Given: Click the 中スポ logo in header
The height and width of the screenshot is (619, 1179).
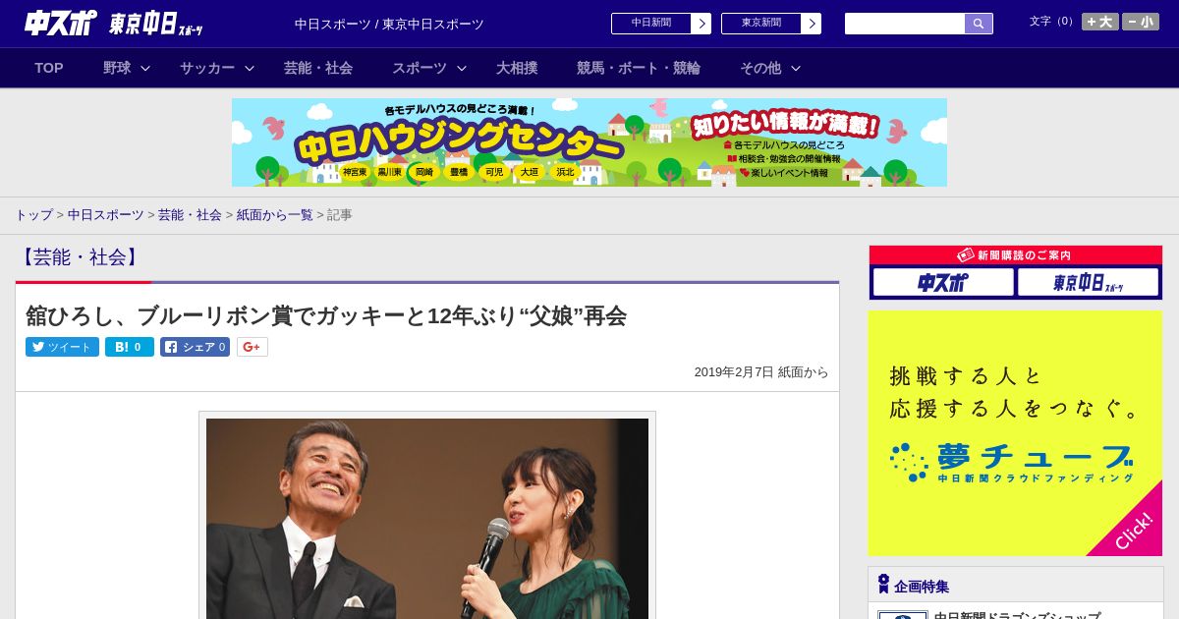Looking at the screenshot, I should point(60,23).
